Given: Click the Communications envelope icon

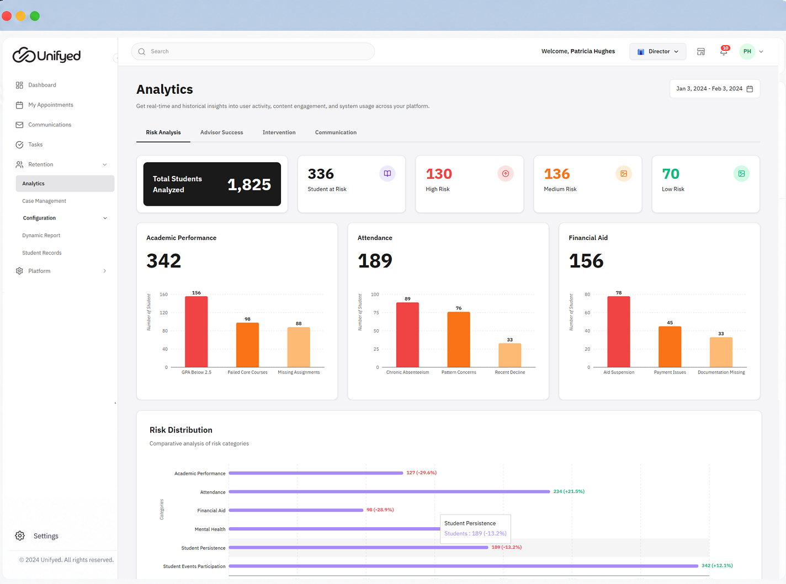Looking at the screenshot, I should pos(19,125).
